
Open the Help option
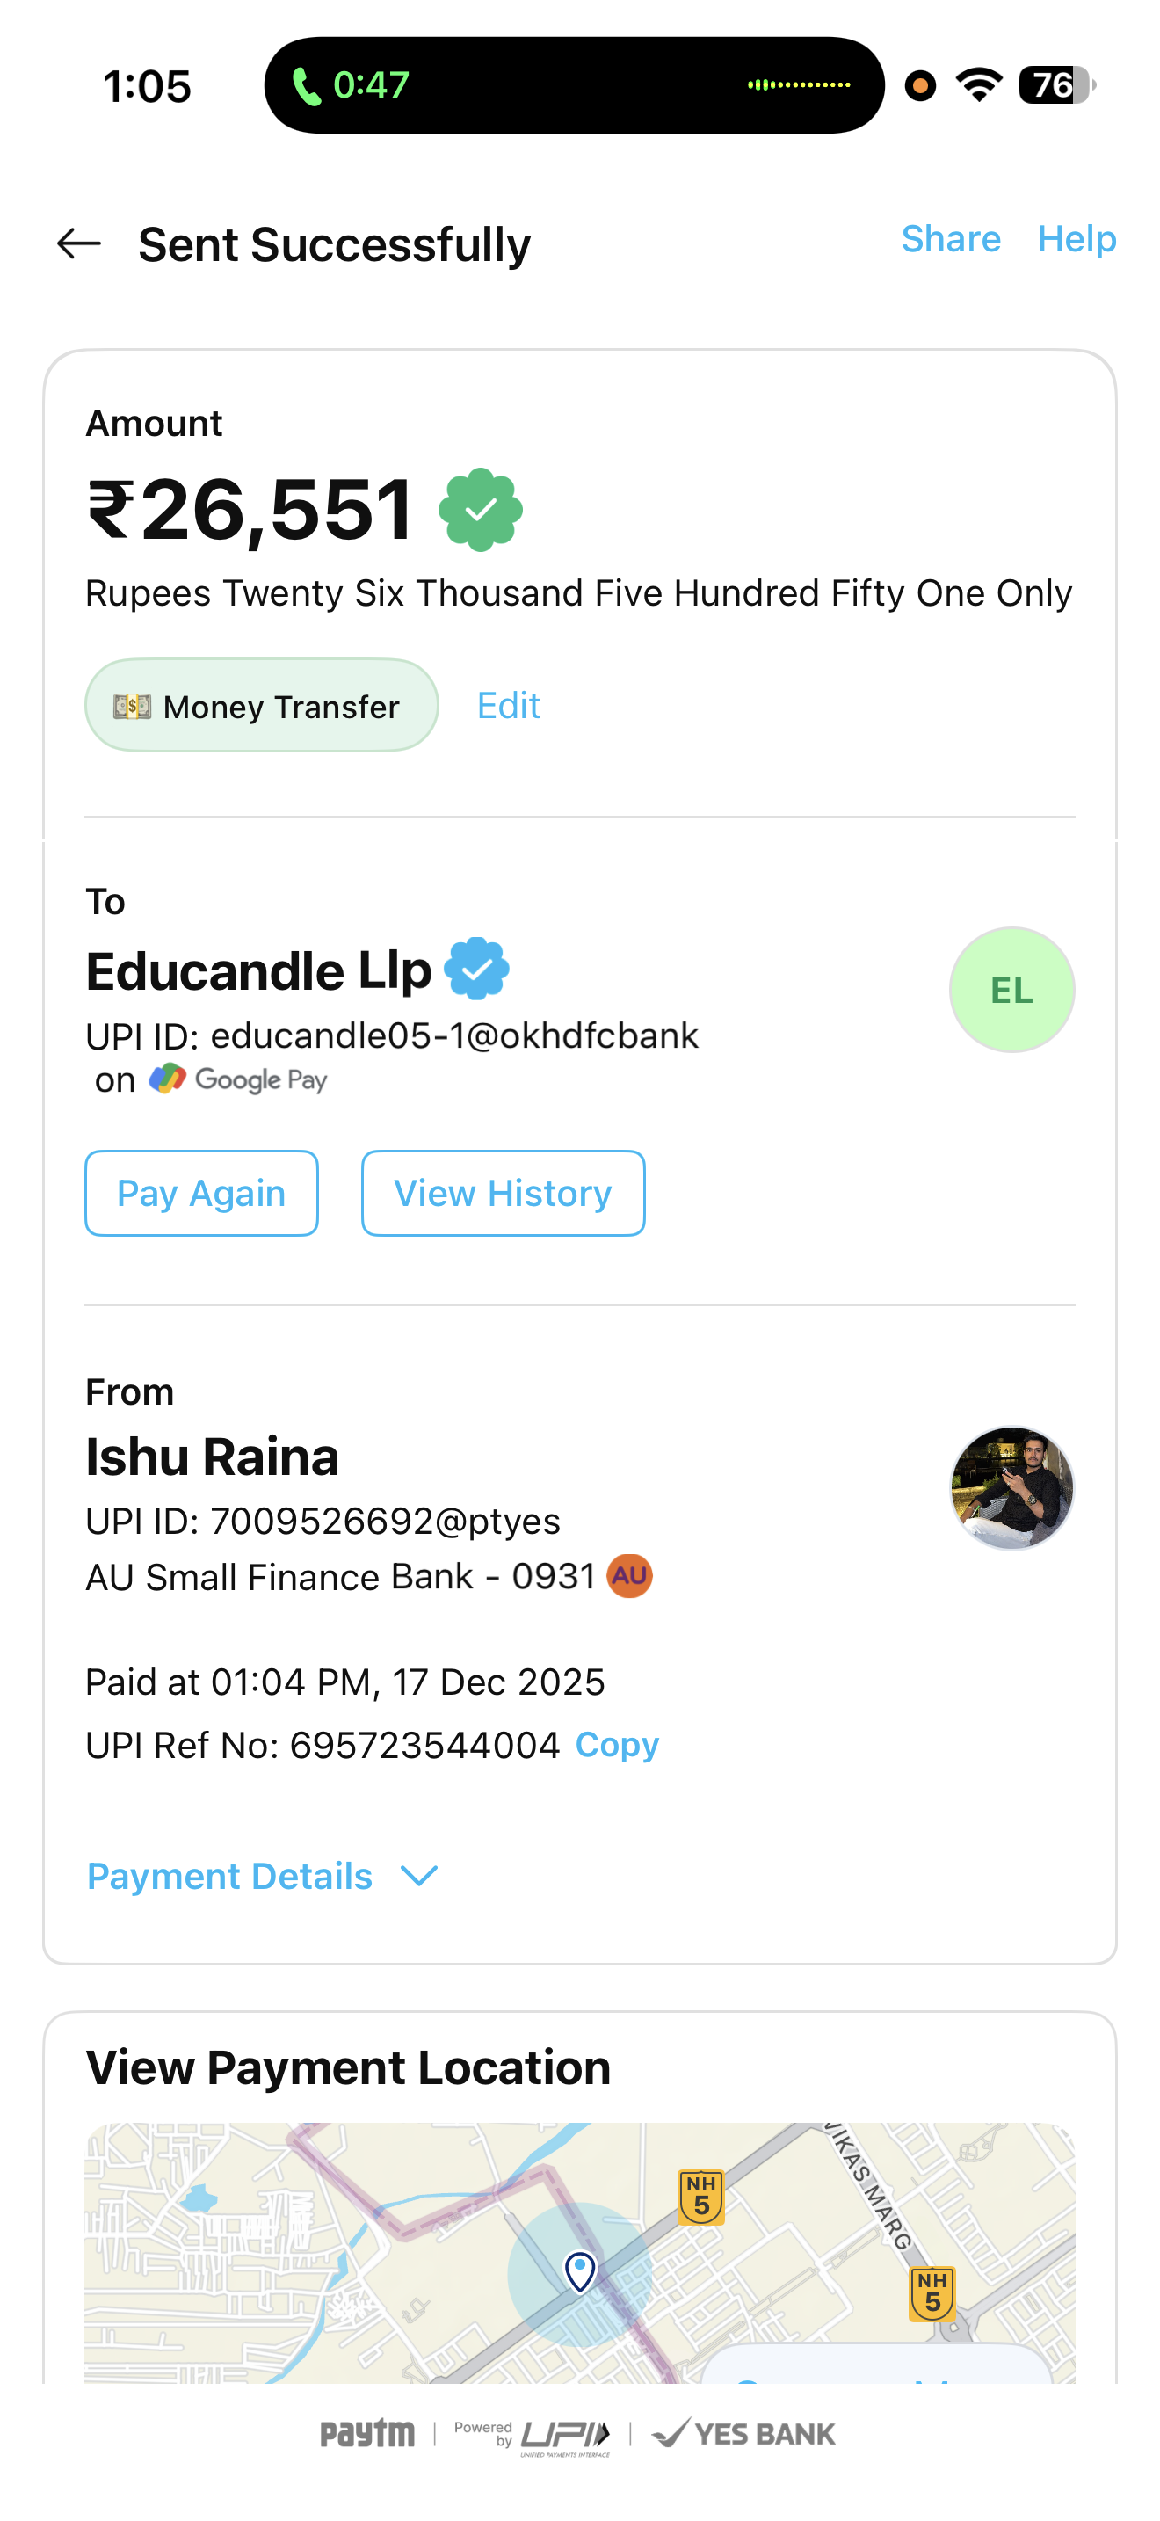point(1076,239)
